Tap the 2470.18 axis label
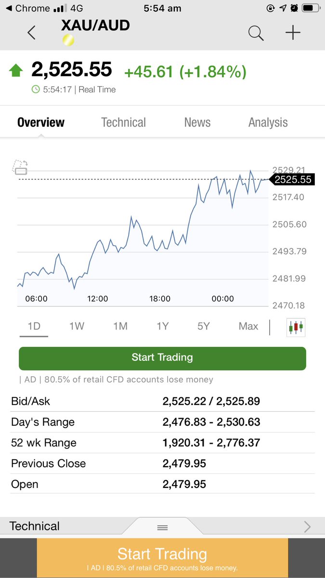This screenshot has width=325, height=578. coord(288,305)
